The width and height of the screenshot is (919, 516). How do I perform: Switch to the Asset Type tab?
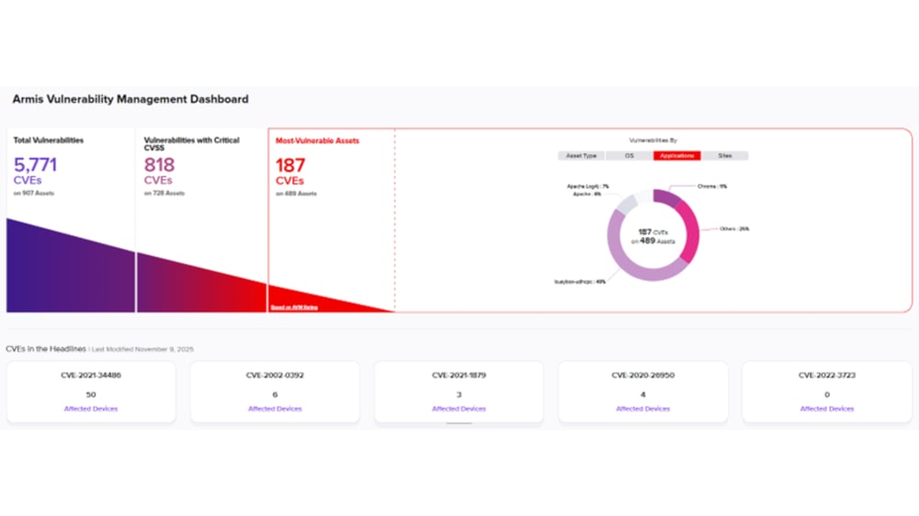point(581,156)
